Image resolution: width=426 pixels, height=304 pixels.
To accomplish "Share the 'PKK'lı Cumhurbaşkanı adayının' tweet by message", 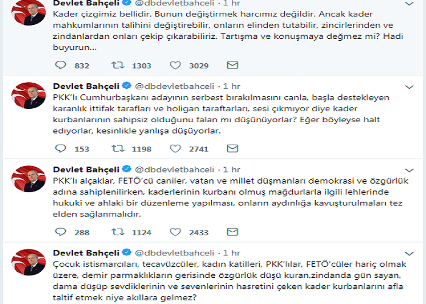I will 232,148.
